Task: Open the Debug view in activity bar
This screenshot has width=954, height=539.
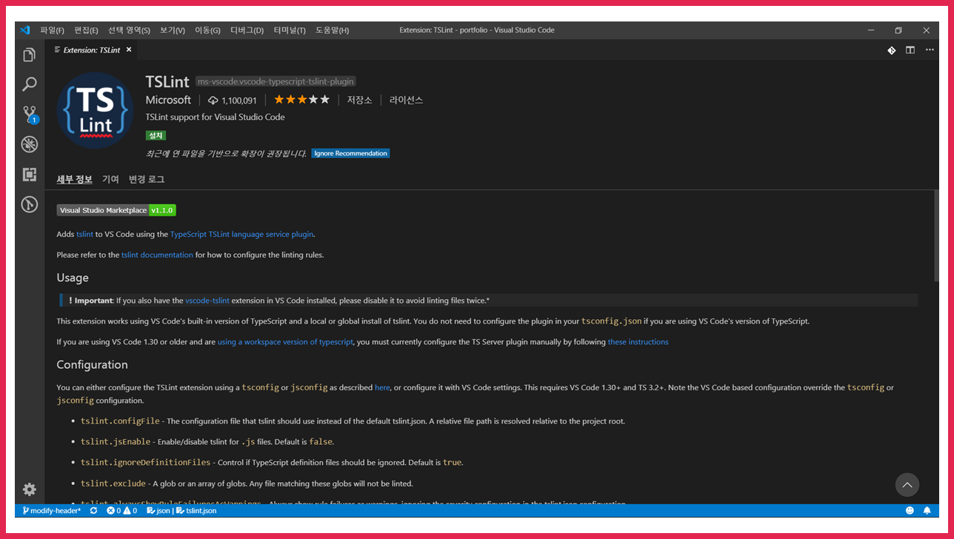Action: click(x=30, y=144)
